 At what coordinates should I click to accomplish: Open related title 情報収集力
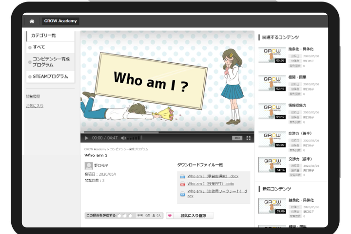[x=297, y=105]
